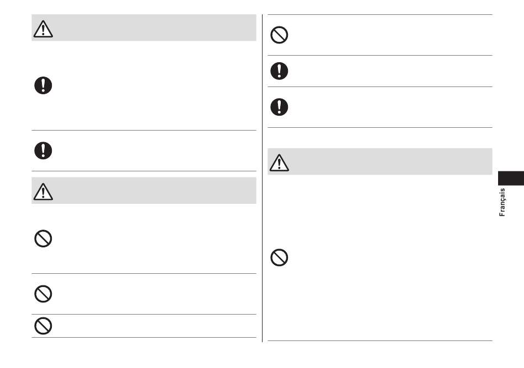Click the prohibition sign below the right-column warning banner
The height and width of the screenshot is (368, 524).
coord(279,258)
